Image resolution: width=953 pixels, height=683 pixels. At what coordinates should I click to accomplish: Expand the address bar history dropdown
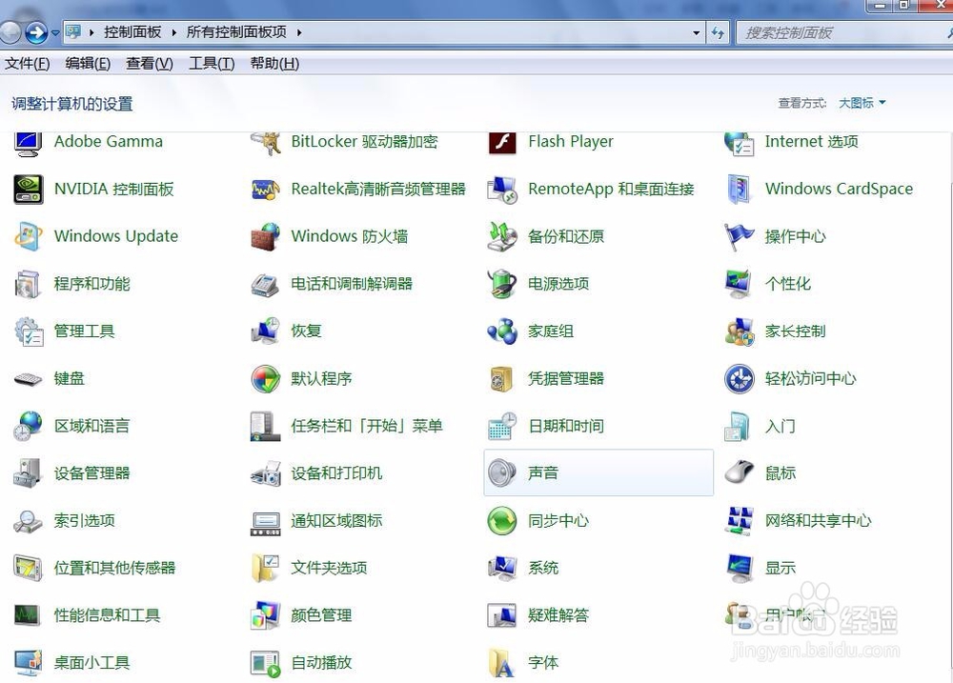click(x=697, y=32)
